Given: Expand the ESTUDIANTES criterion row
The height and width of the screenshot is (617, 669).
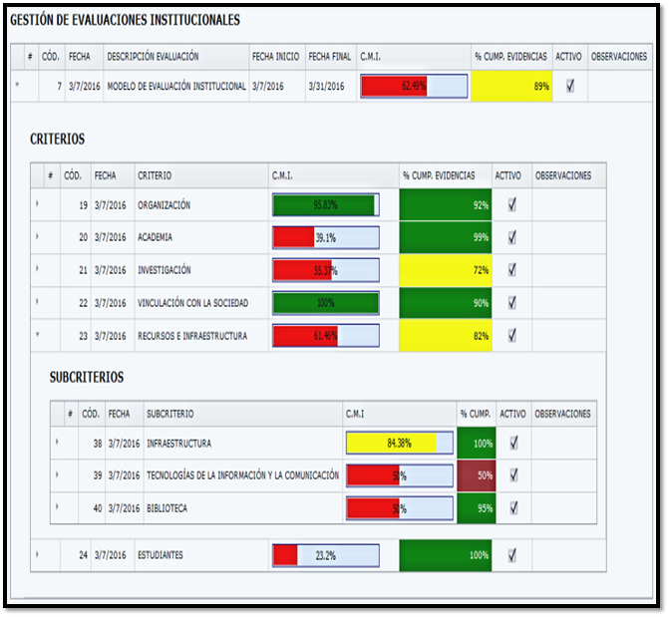Looking at the screenshot, I should click(x=37, y=554).
